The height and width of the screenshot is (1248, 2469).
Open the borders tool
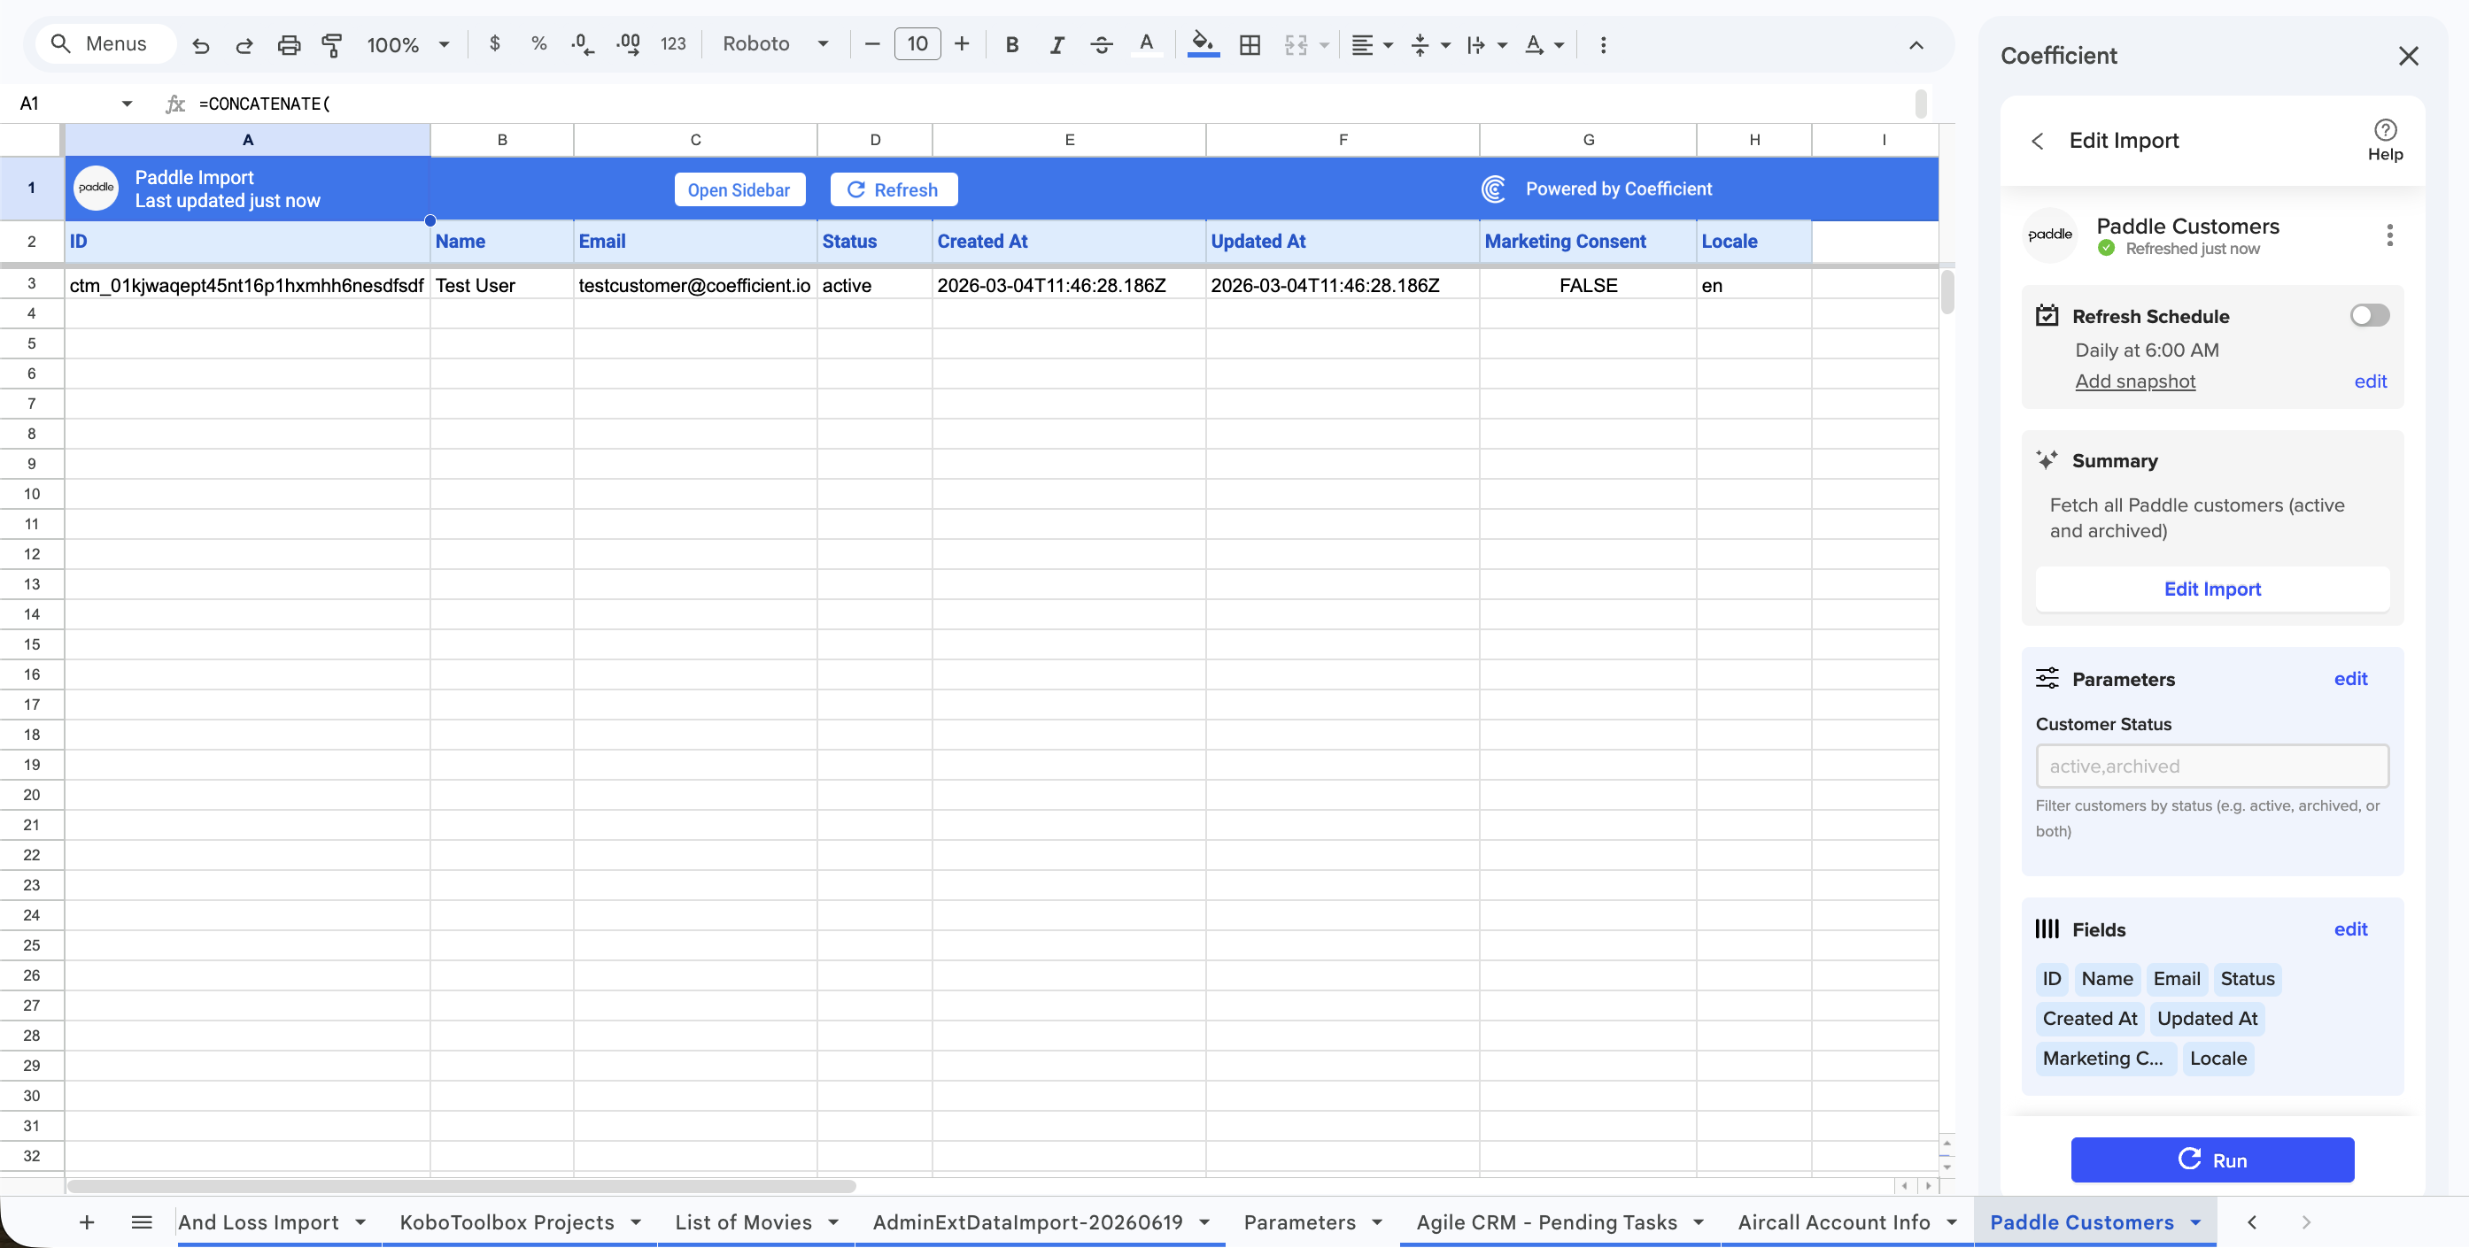[x=1249, y=45]
